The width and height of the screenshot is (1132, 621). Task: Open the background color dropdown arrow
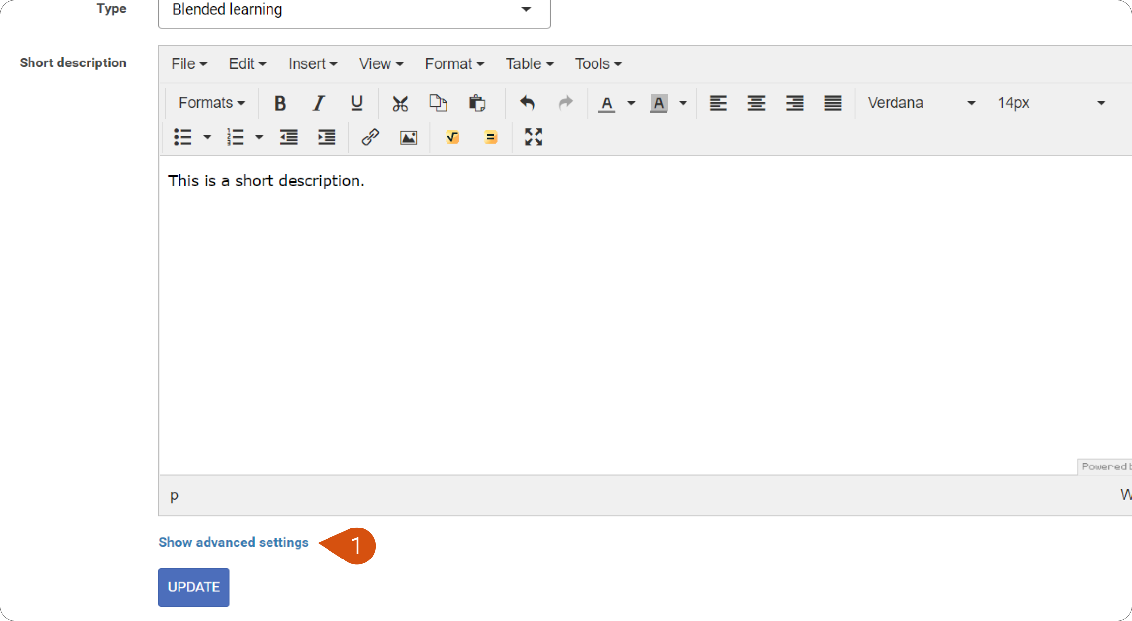[683, 103]
